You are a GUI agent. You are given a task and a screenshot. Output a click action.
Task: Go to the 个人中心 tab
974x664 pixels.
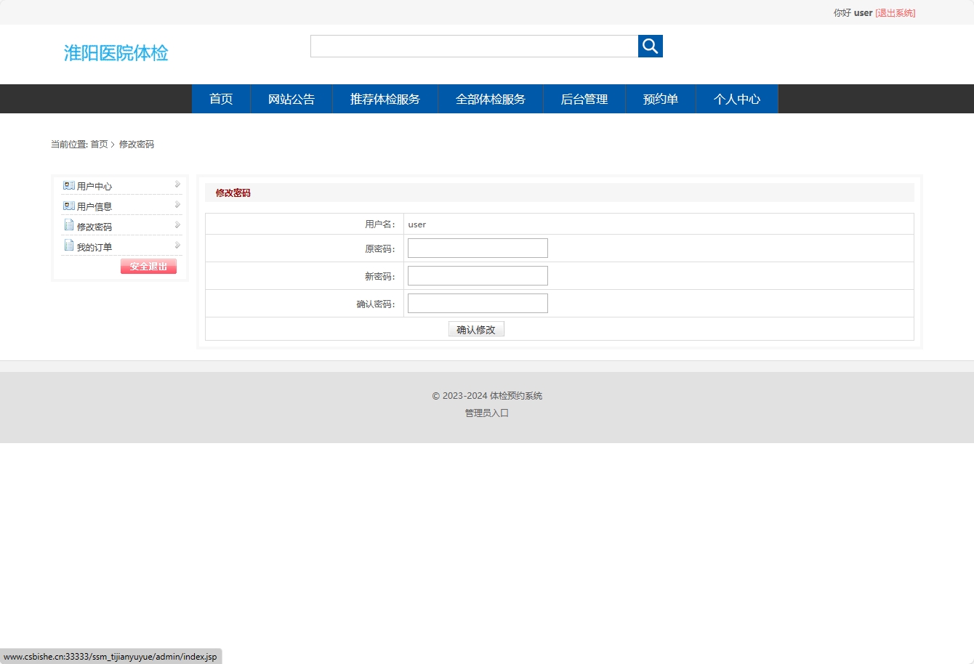(736, 99)
